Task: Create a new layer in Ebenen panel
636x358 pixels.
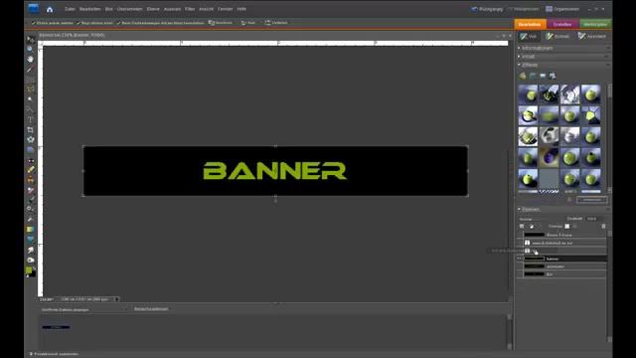Action: point(522,227)
